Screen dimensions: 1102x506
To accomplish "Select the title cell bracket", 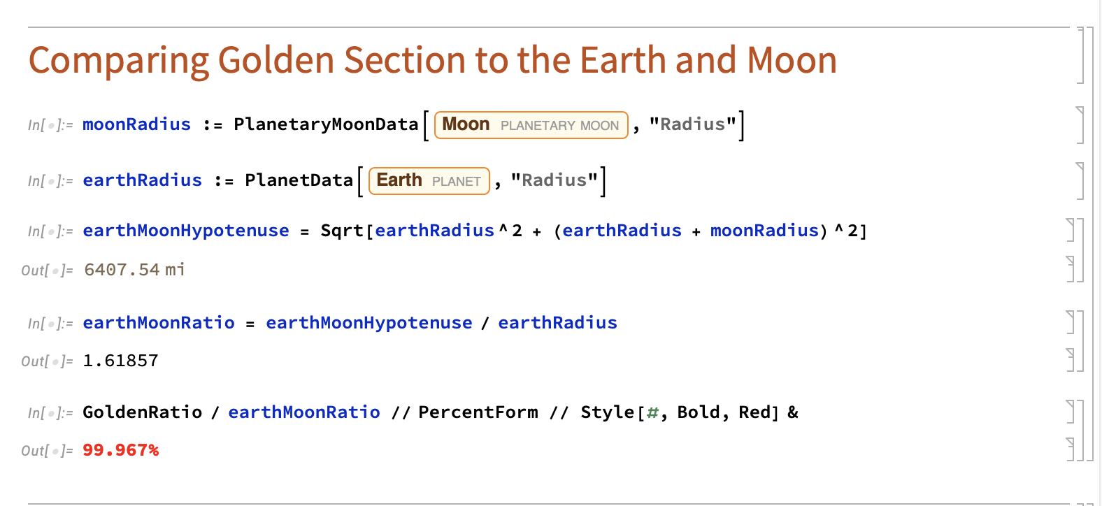I will click(x=1080, y=56).
